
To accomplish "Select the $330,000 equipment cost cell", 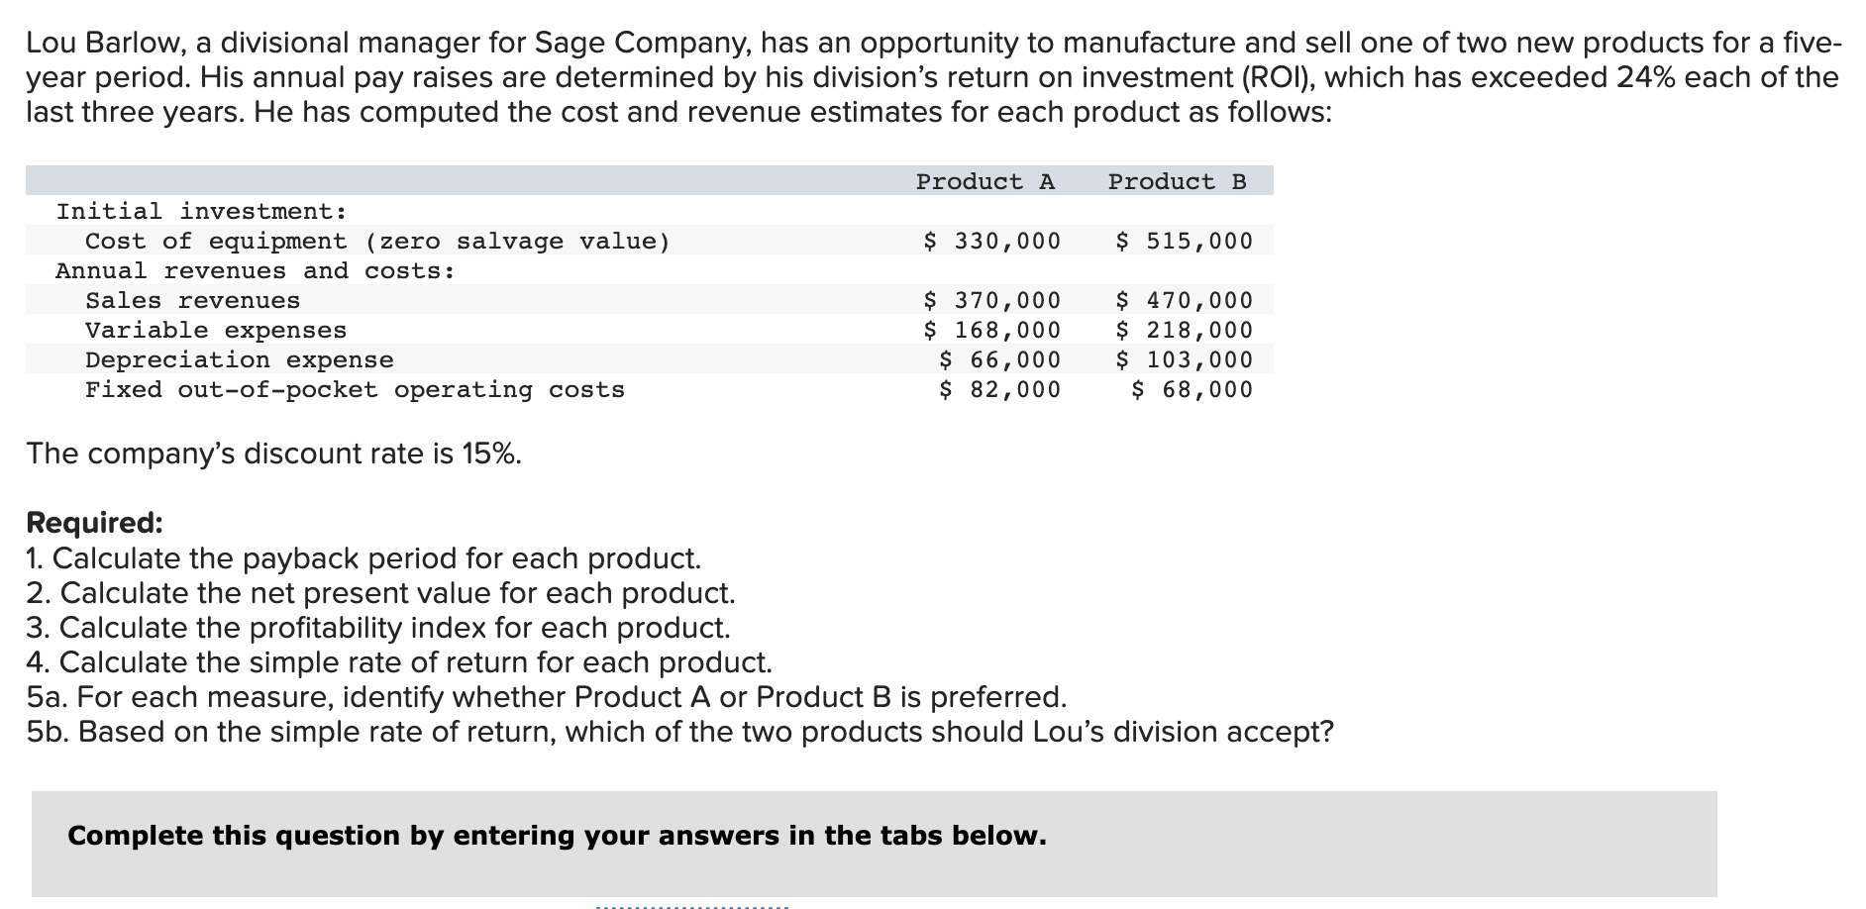I will pos(991,241).
